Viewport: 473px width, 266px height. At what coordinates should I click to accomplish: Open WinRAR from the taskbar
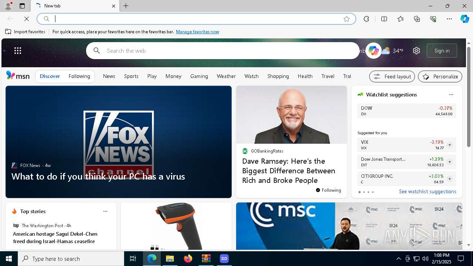[x=206, y=259]
